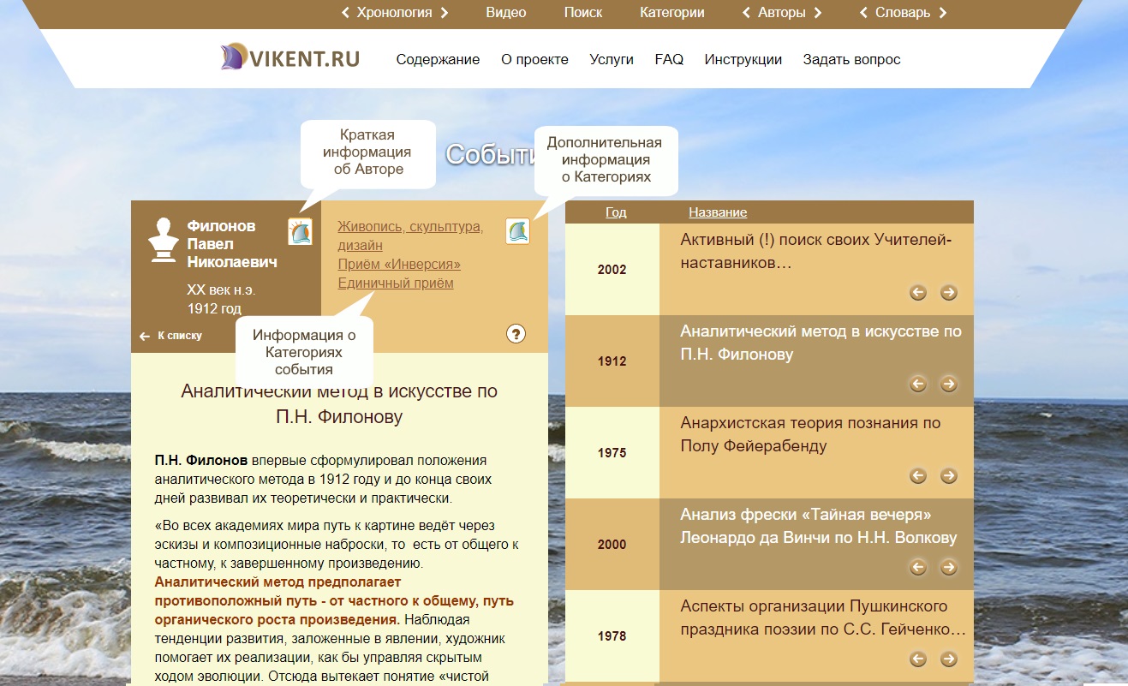Open Инструкции page
This screenshot has width=1128, height=686.
tap(743, 59)
